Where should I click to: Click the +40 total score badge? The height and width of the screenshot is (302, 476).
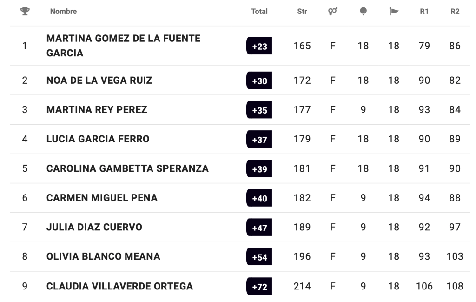[259, 198]
